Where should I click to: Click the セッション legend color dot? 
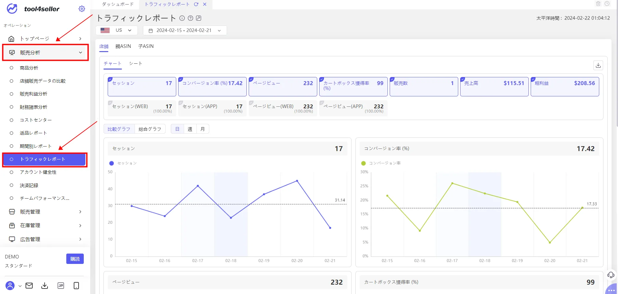tap(112, 163)
